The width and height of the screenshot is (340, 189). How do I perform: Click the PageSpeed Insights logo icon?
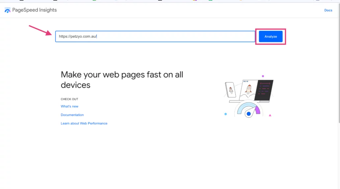pyautogui.click(x=7, y=10)
